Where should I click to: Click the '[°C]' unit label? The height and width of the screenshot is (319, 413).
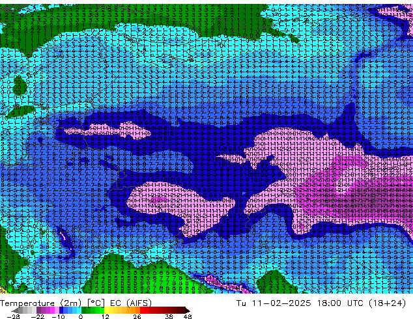[96, 303]
